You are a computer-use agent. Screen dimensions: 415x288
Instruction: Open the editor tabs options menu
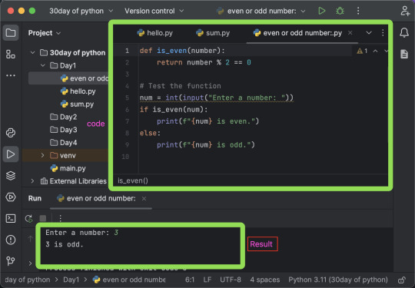[x=383, y=33]
